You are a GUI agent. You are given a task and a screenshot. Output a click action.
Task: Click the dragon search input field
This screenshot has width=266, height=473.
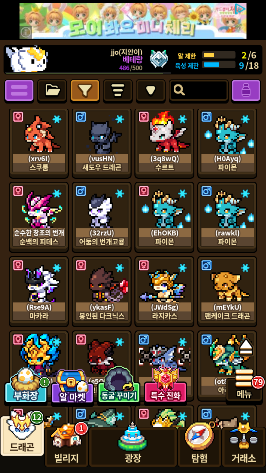(199, 90)
